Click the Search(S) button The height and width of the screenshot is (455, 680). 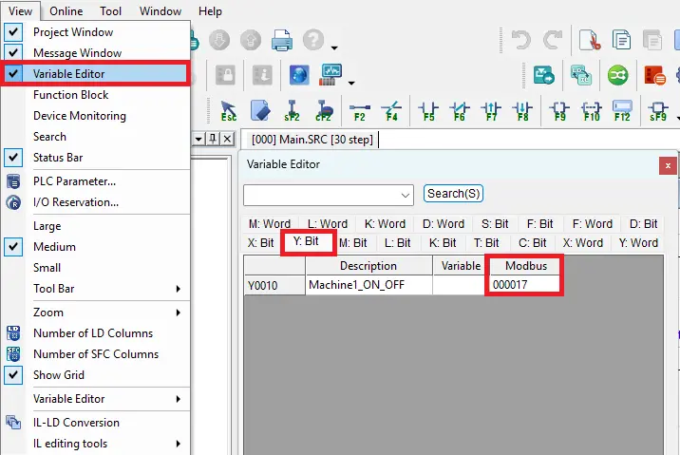(x=453, y=194)
